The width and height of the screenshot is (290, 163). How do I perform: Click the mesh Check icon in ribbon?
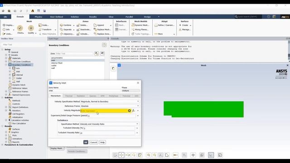point(20,28)
